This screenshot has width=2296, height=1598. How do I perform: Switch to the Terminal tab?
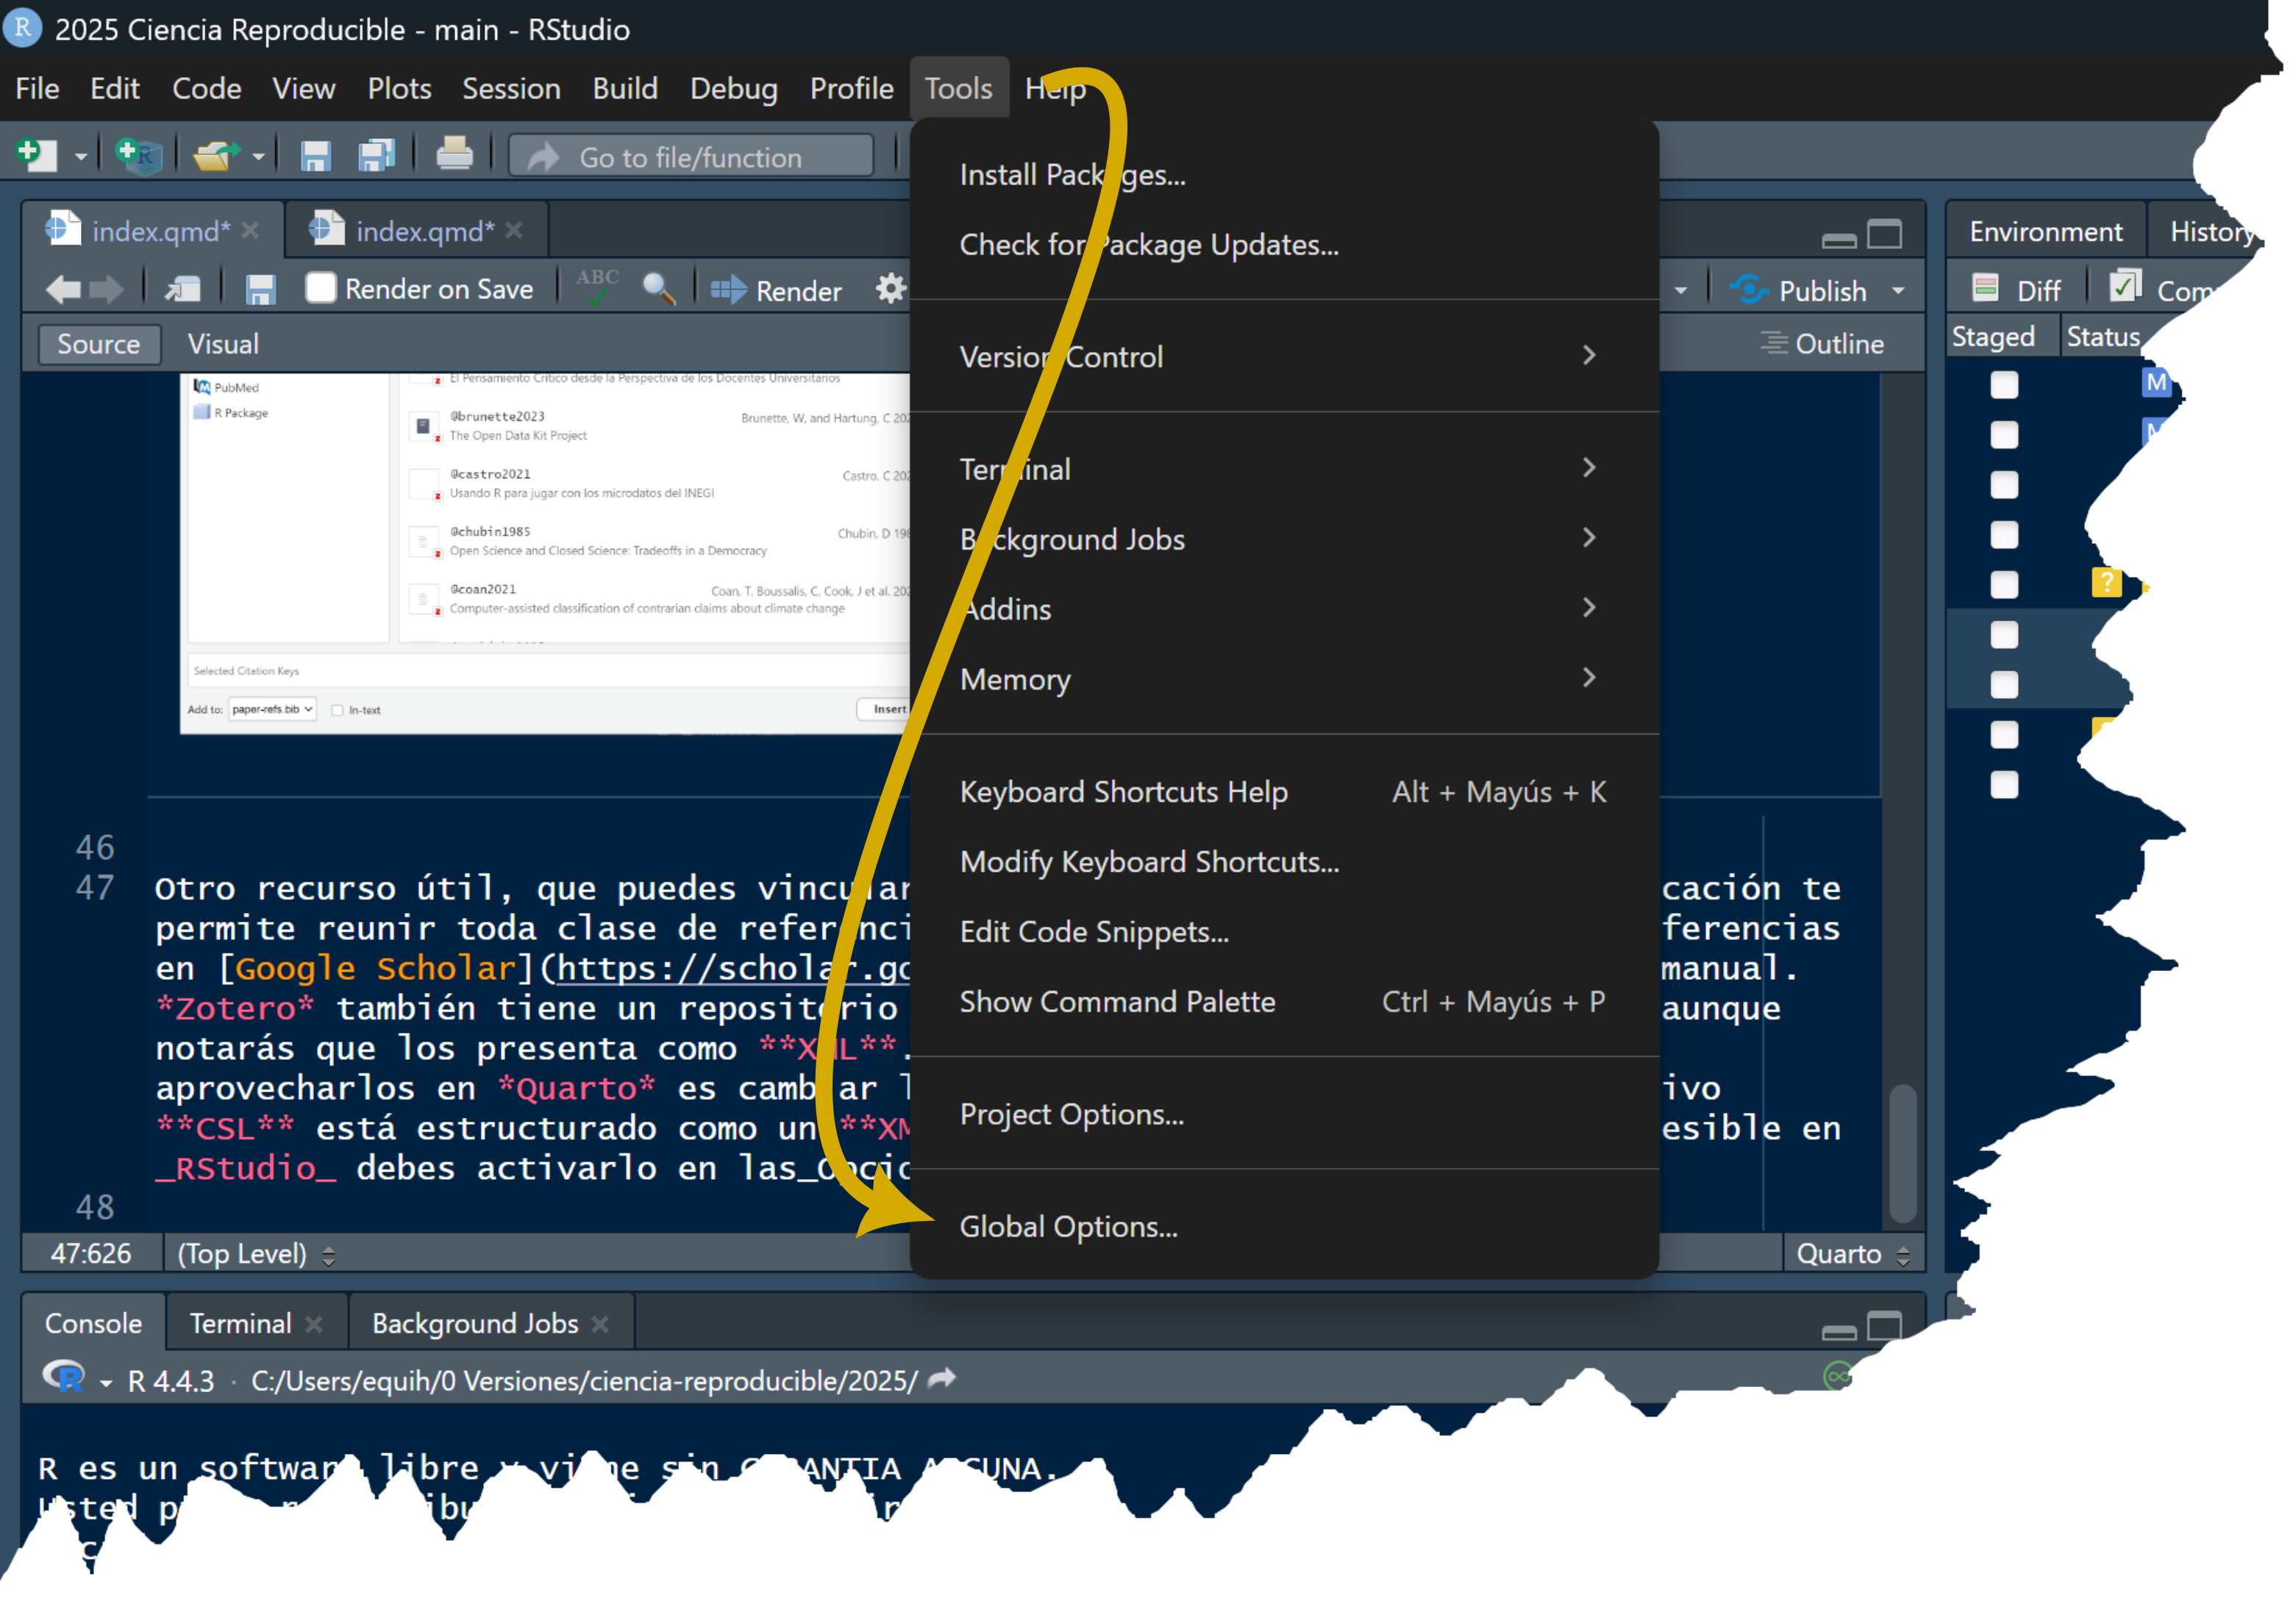click(240, 1323)
